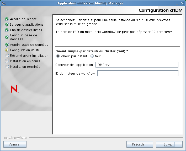Click the Novell N logo

(14, 89)
